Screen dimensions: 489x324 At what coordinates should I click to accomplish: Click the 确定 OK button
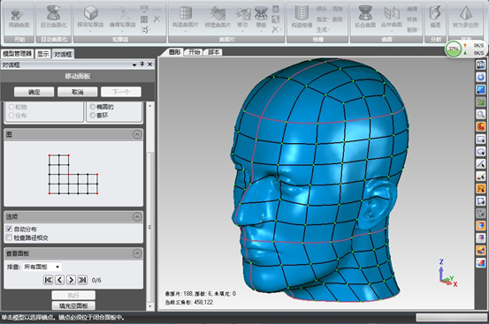click(x=34, y=92)
